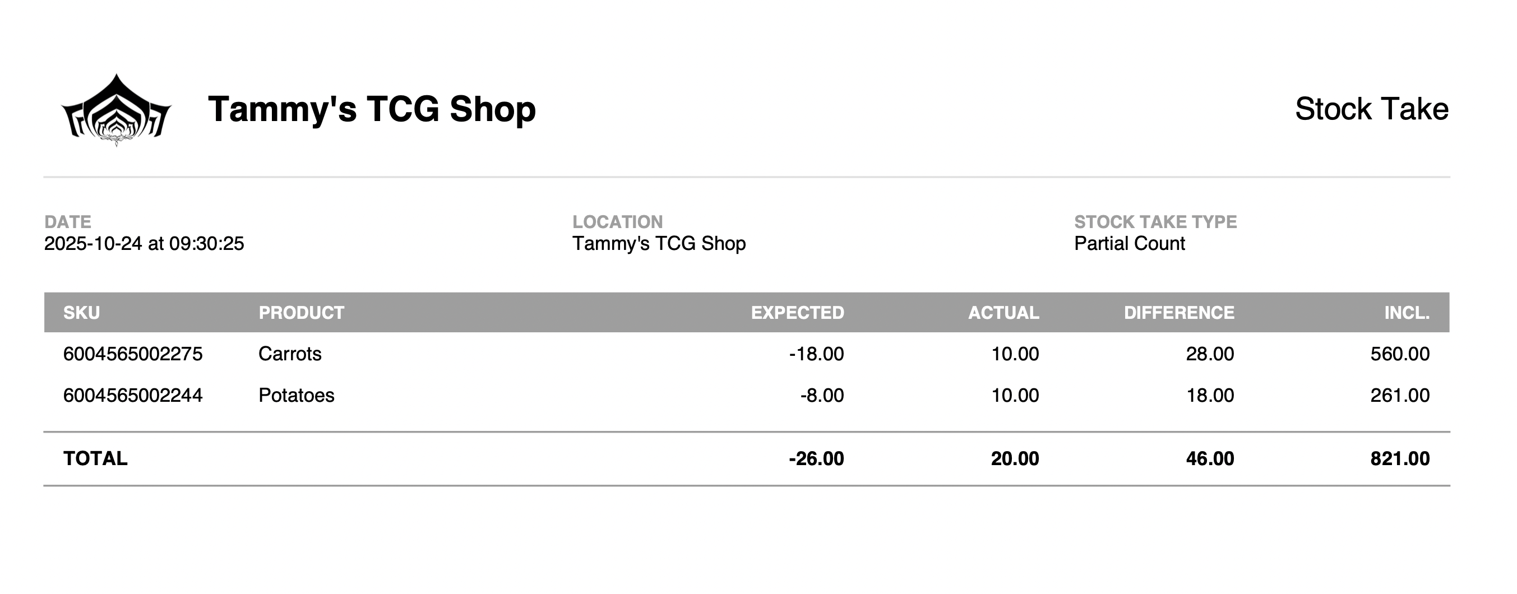Click the LOCATION field label
Screen dimensions: 1517x594
click(x=617, y=222)
